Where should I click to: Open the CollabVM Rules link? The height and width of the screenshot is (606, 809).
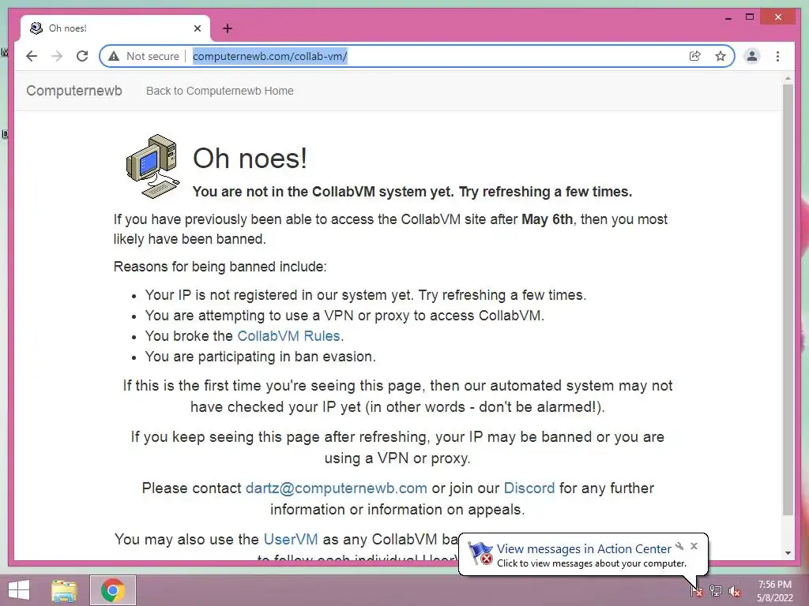(x=288, y=336)
